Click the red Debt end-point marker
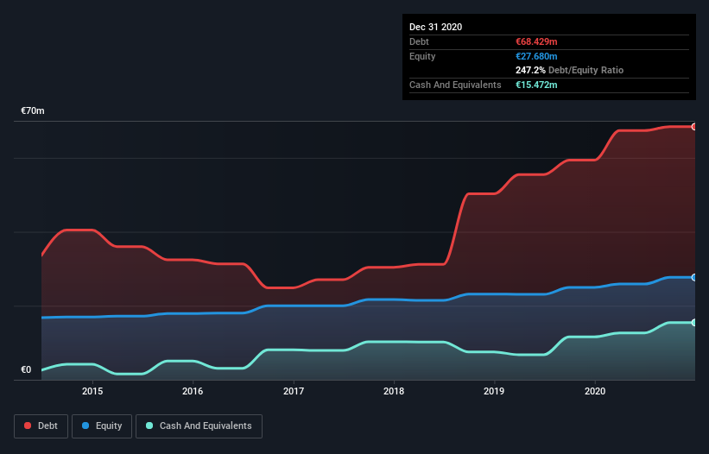Image resolution: width=709 pixels, height=454 pixels. 694,127
